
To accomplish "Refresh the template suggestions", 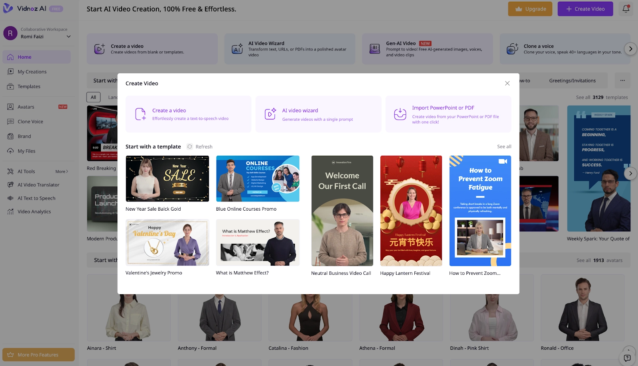I will (199, 147).
